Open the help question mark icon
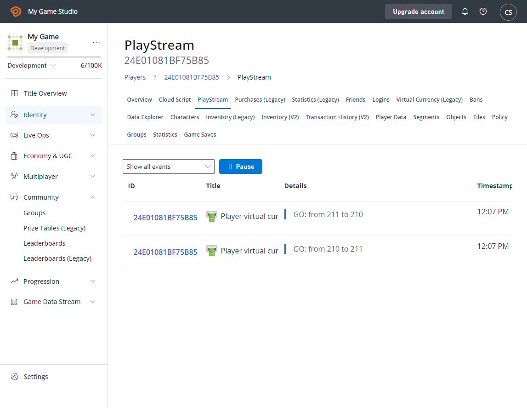Screen dimensions: 527x408 (483, 11)
